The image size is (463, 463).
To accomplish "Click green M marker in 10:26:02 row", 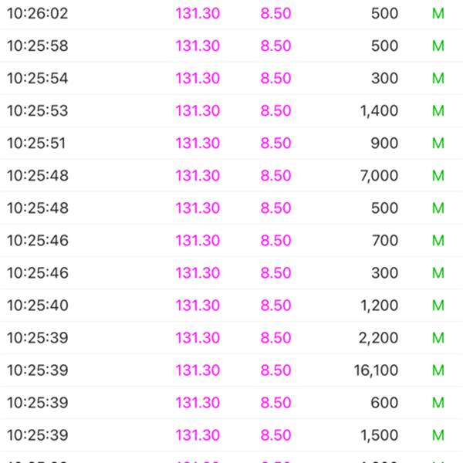I will [x=438, y=14].
